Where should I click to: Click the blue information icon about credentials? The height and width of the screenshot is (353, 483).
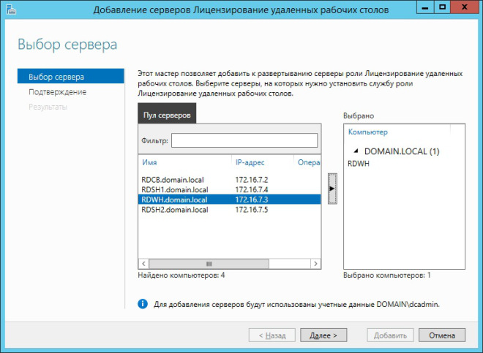click(143, 303)
